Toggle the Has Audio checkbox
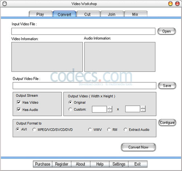 (x=19, y=109)
